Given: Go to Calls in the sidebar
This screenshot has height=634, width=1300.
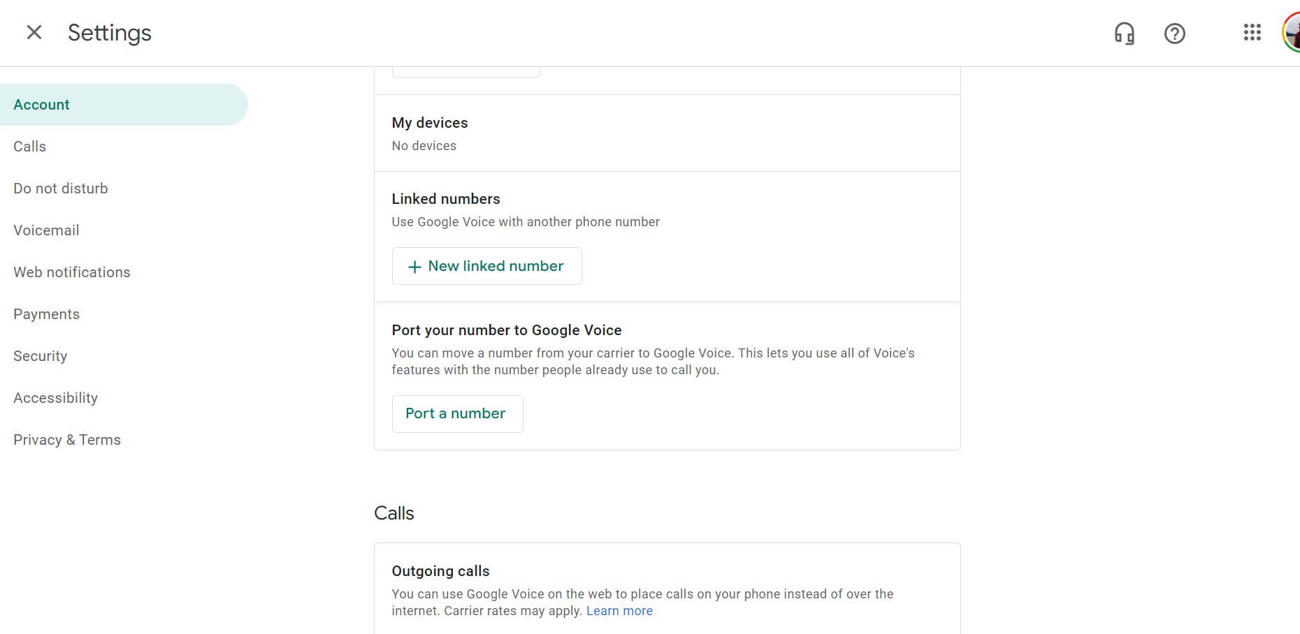Looking at the screenshot, I should click(30, 147).
